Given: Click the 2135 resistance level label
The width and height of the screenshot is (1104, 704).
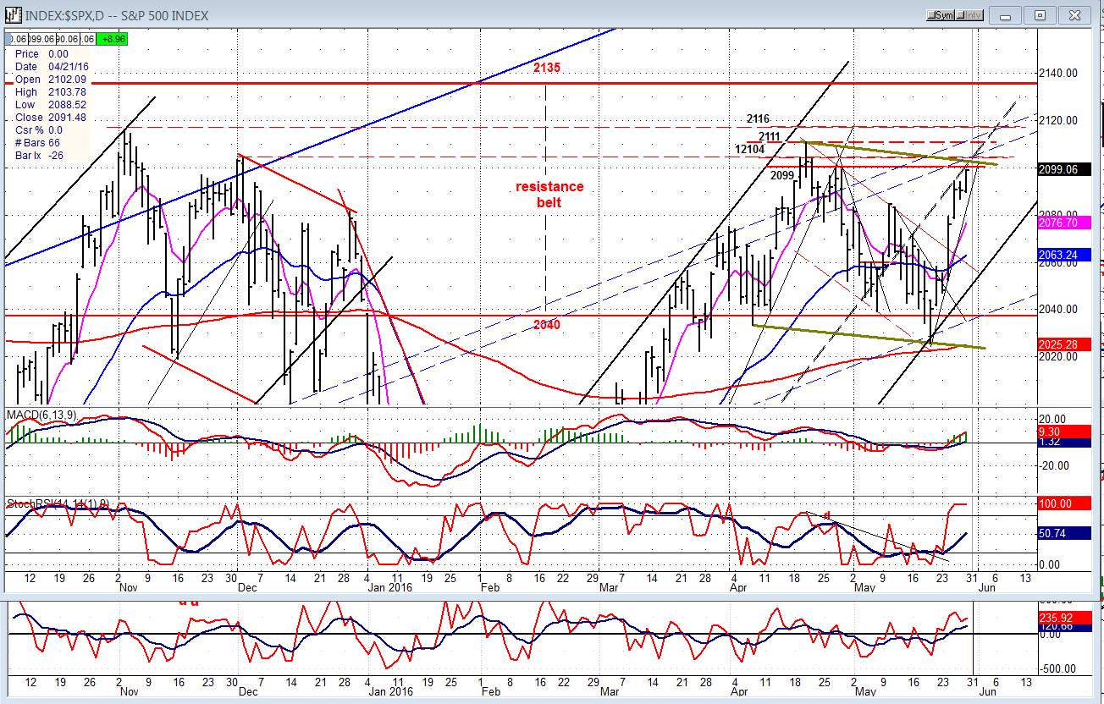Looking at the screenshot, I should click(x=547, y=67).
